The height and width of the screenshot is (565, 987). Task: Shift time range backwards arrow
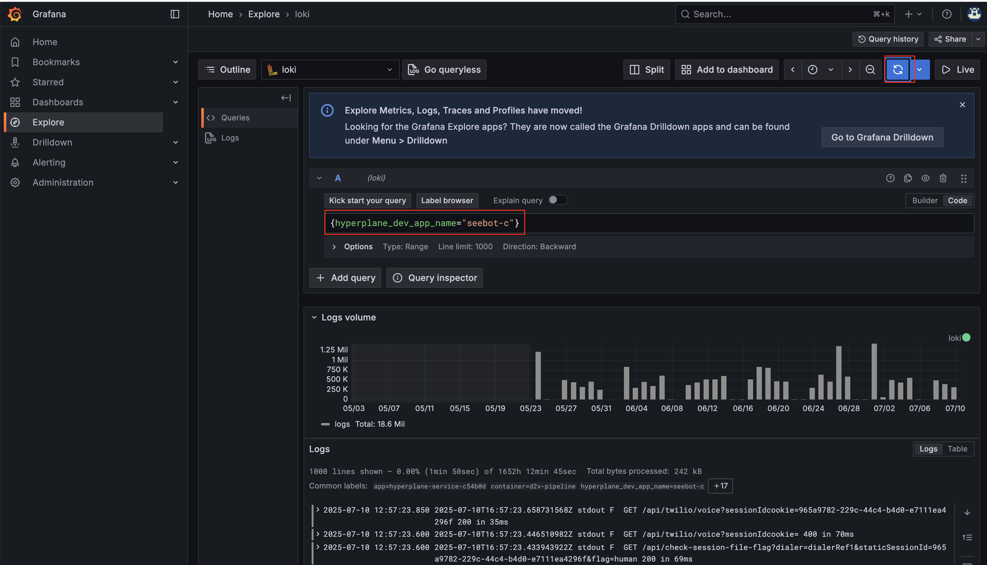tap(793, 70)
